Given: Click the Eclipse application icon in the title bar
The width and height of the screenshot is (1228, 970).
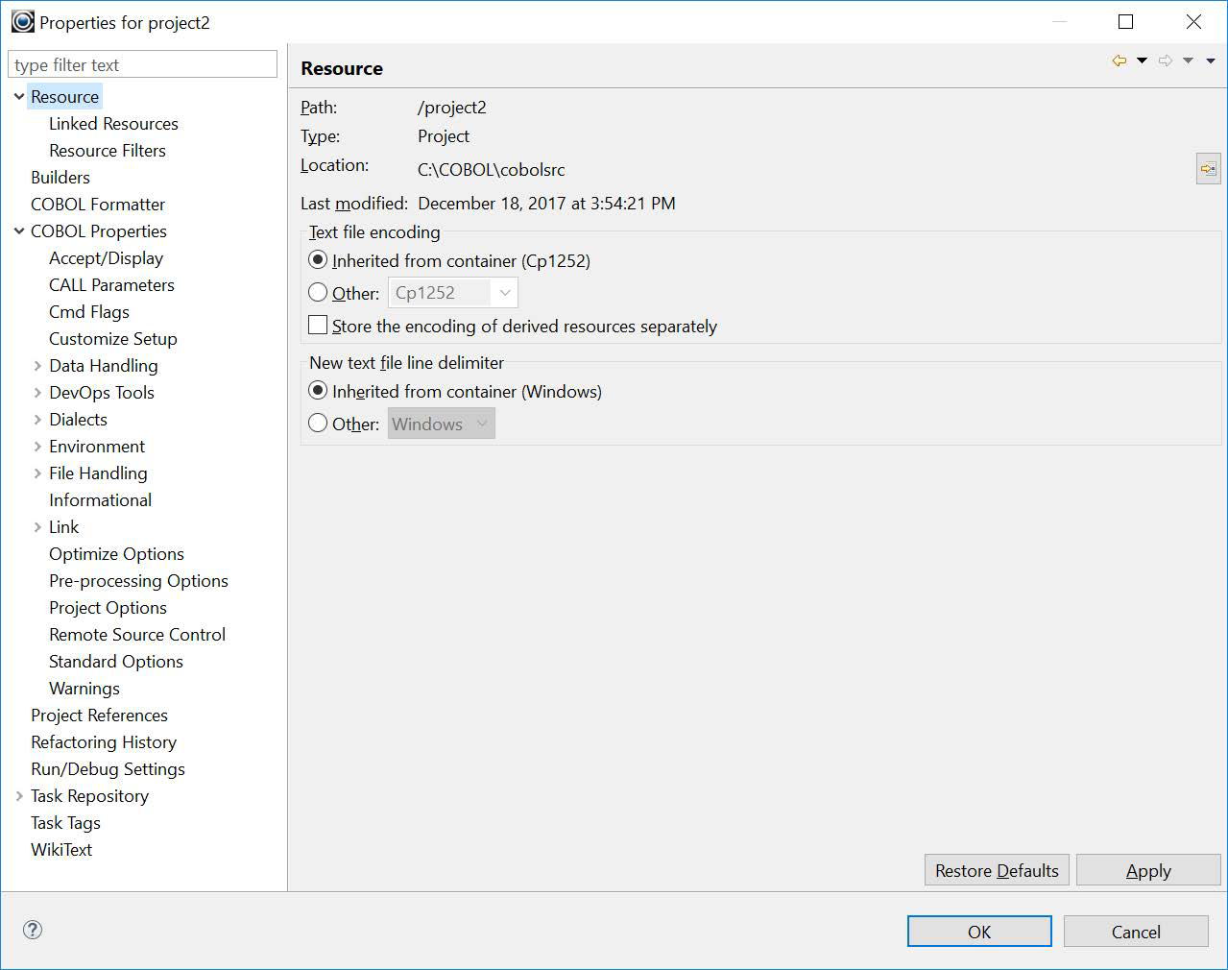Looking at the screenshot, I should click(x=21, y=20).
